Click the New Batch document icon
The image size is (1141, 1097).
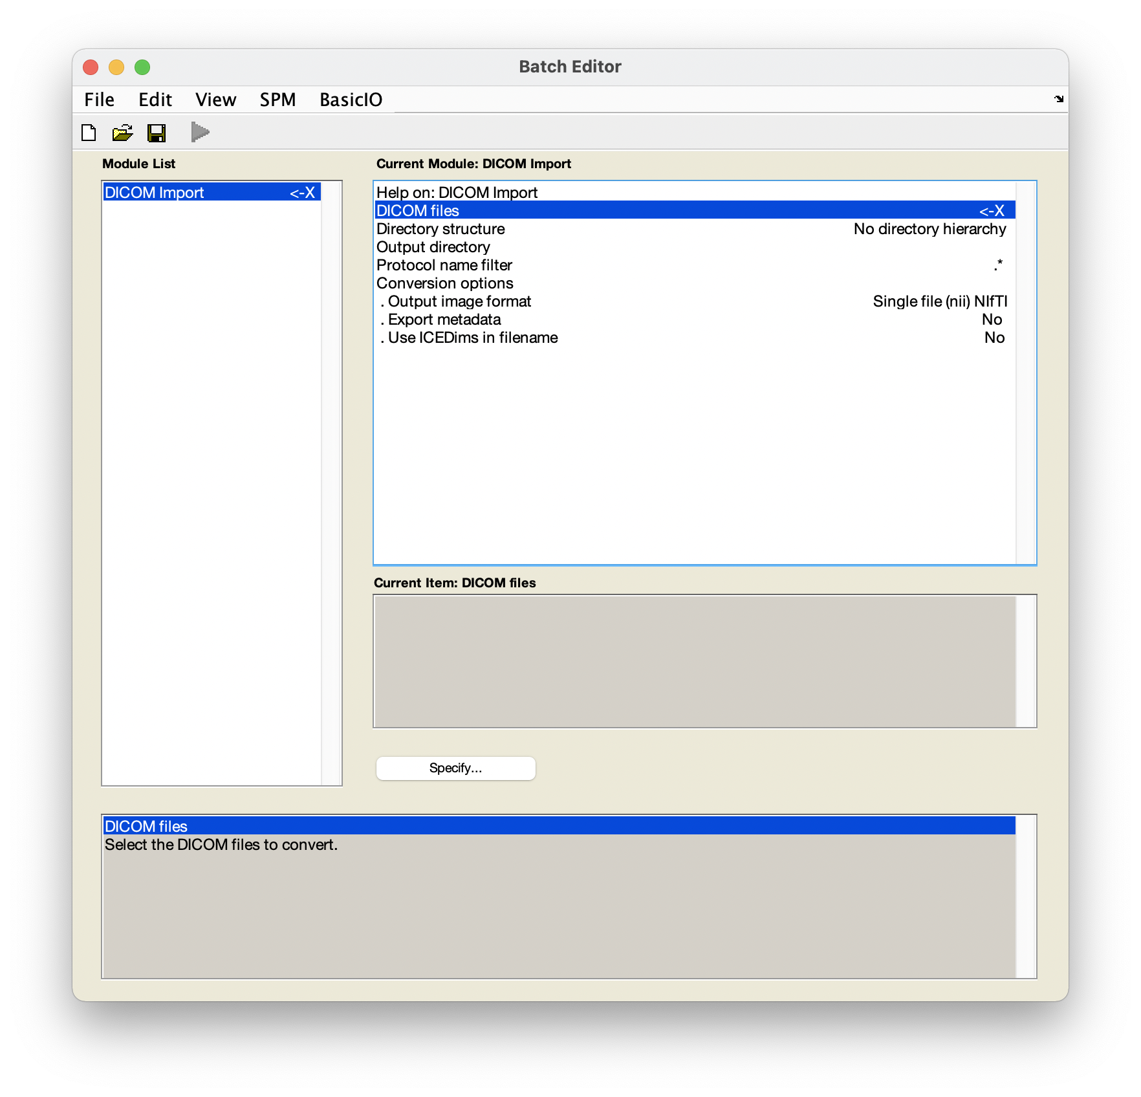point(89,133)
